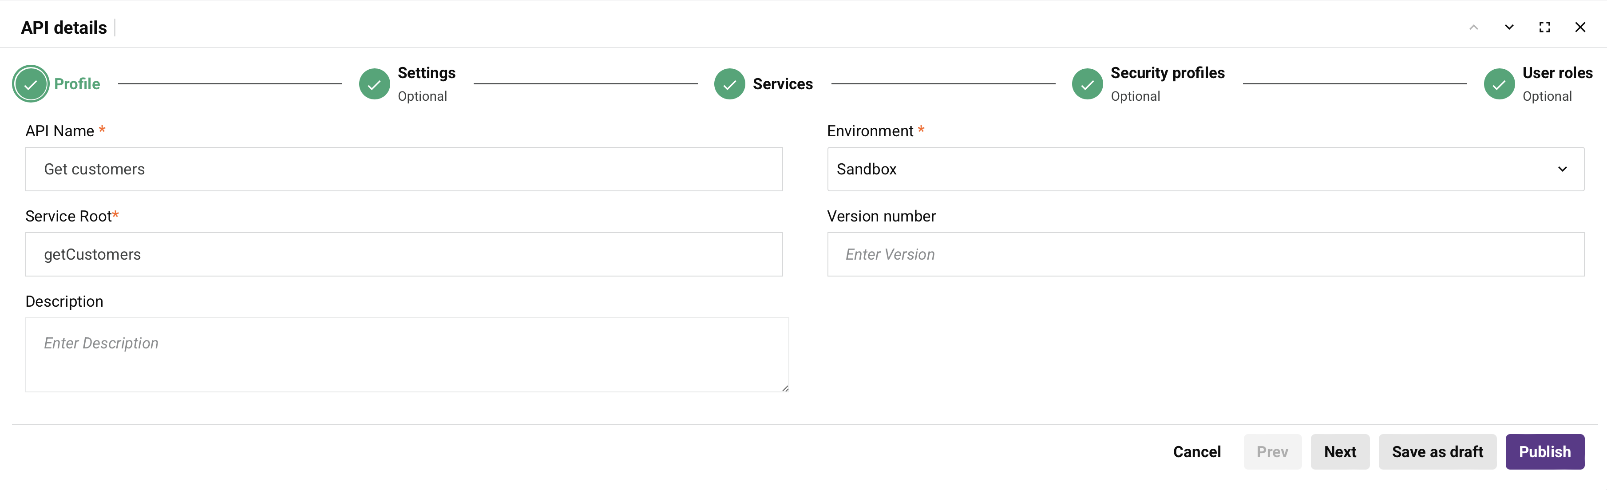
Task: Click the down chevron icon in header
Action: click(1509, 28)
